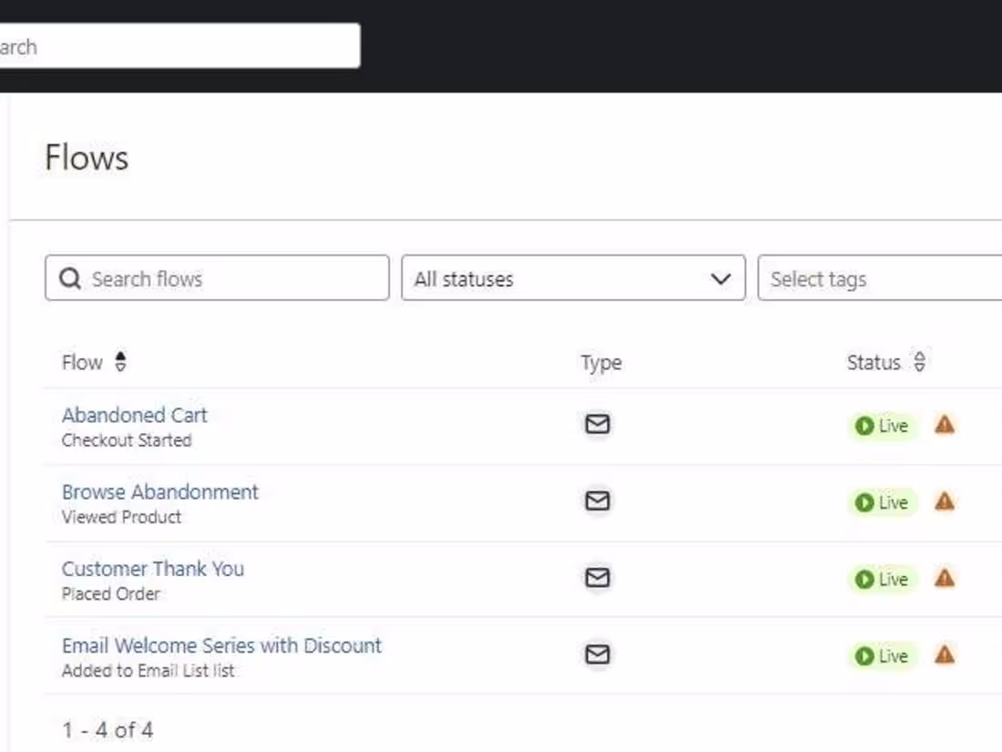Image resolution: width=1002 pixels, height=752 pixels.
Task: Click the magnifying glass in Search flows field
Action: coord(69,279)
